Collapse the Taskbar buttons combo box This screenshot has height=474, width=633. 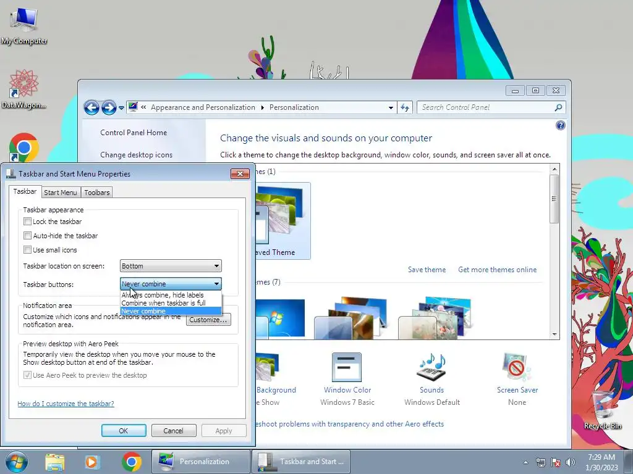click(171, 284)
